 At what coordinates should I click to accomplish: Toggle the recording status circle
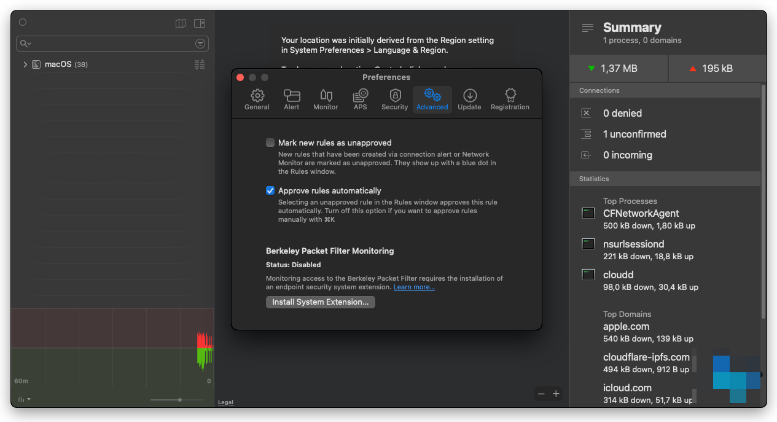[23, 22]
